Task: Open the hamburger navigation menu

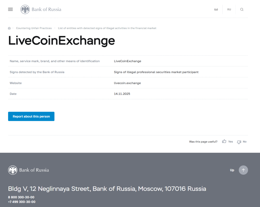Action: click(x=10, y=9)
